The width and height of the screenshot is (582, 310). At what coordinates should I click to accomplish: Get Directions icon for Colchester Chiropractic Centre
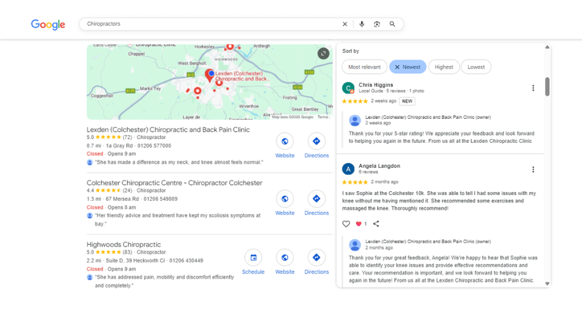(316, 198)
